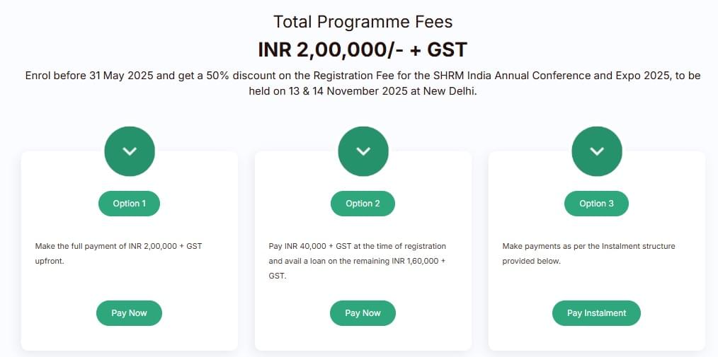Click the 'held on 13 & 14 November' line
The width and height of the screenshot is (718, 357).
pos(363,91)
